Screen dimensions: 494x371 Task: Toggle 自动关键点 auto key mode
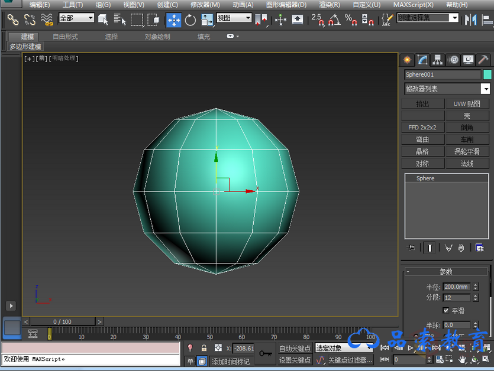click(295, 349)
